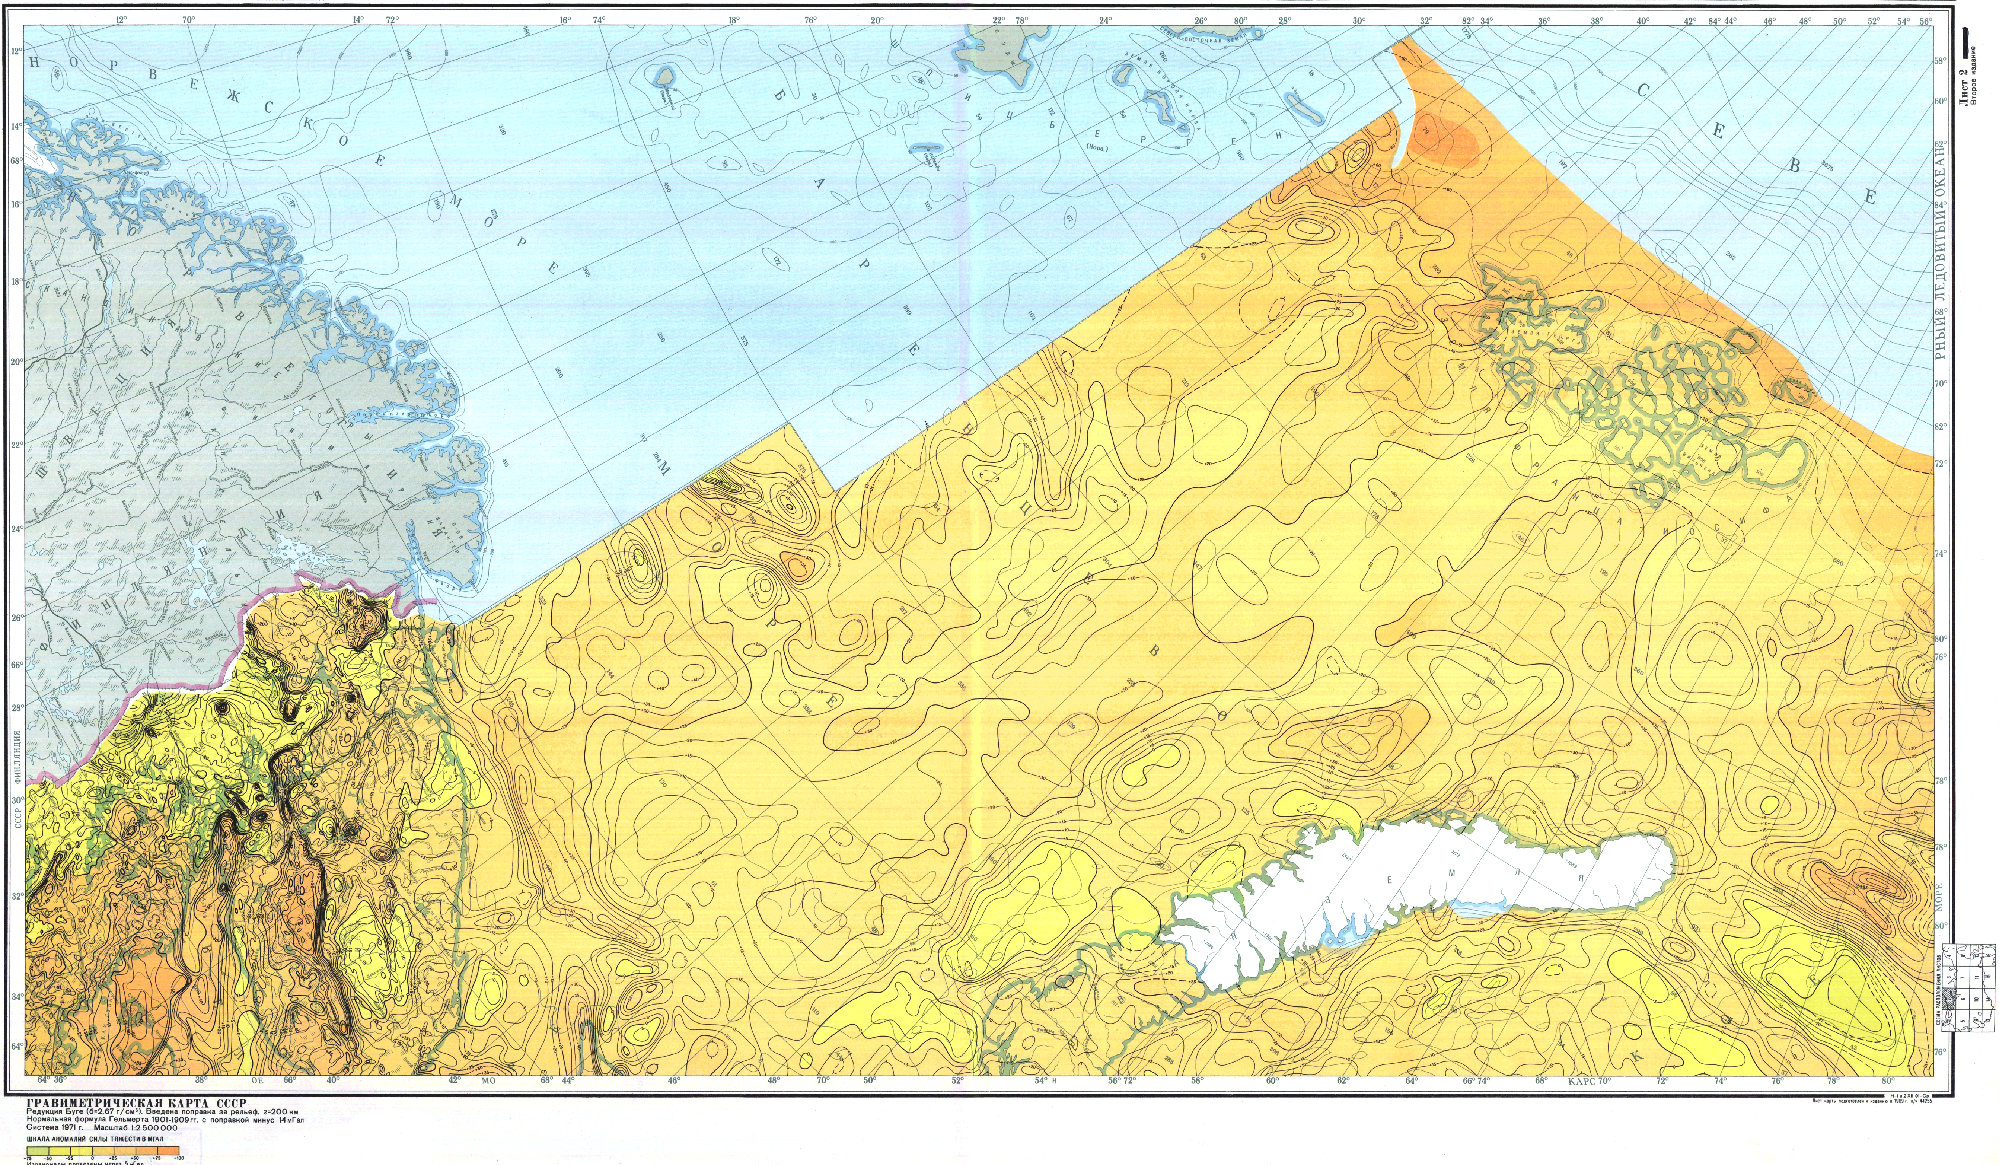Click the text 'Система 1971 г.'

[55, 1128]
